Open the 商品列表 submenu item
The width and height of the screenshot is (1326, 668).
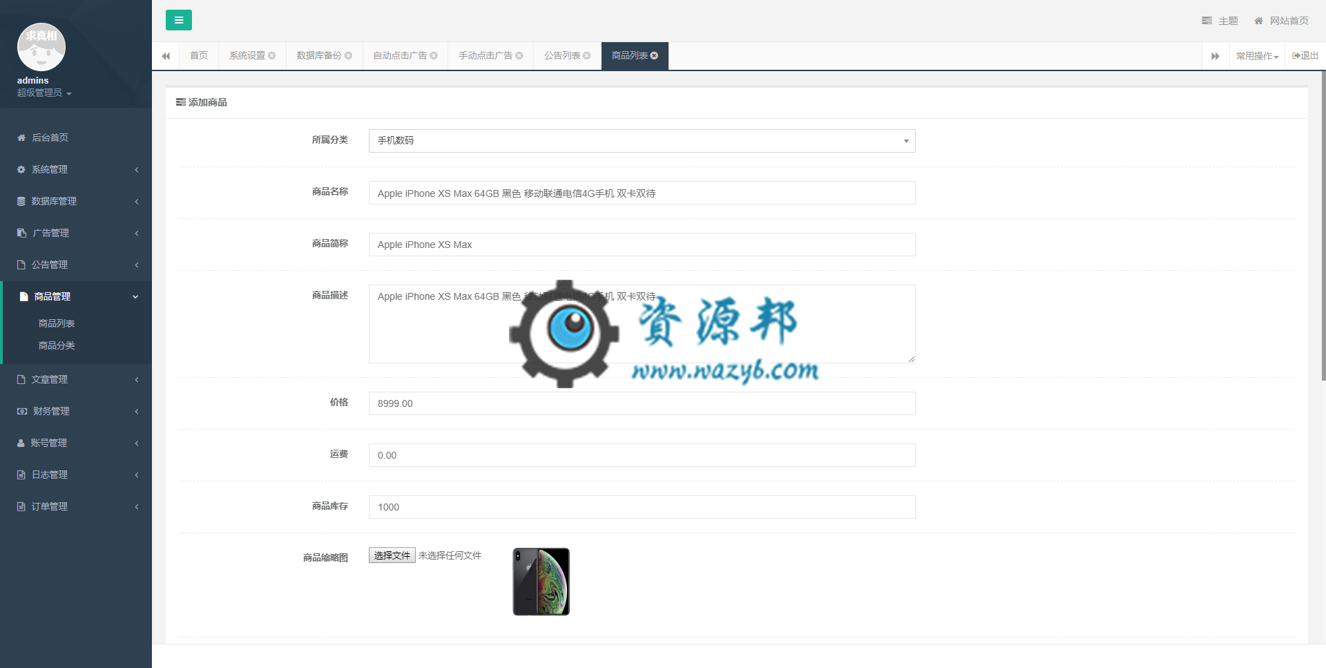point(57,323)
